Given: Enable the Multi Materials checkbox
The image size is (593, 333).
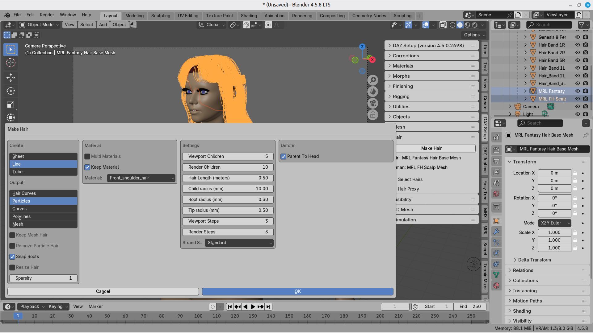Looking at the screenshot, I should 87,156.
